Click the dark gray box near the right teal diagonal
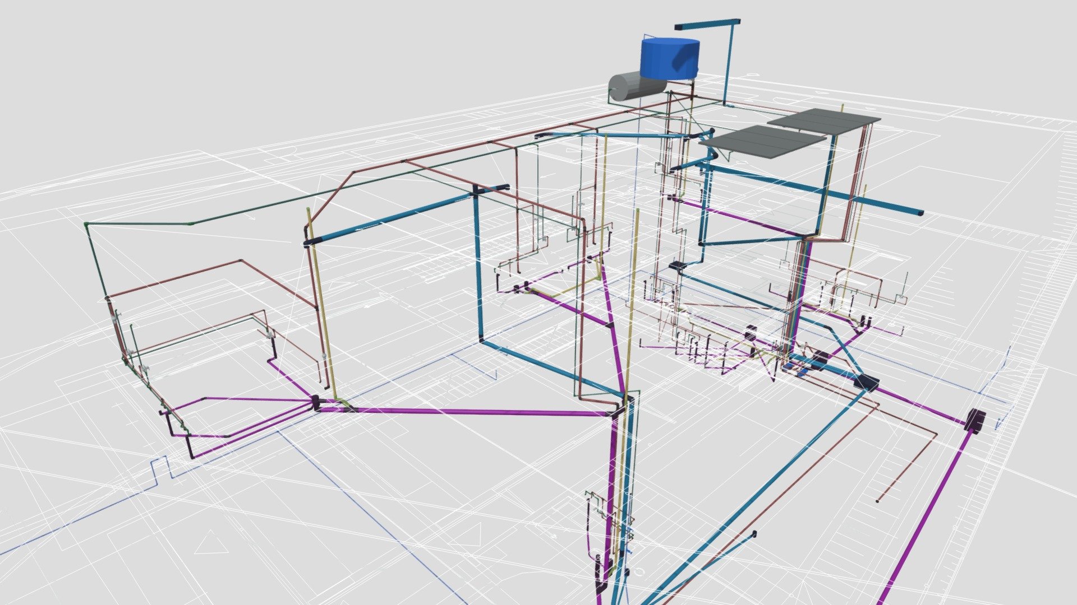Viewport: 1077px width, 605px height. click(x=866, y=382)
